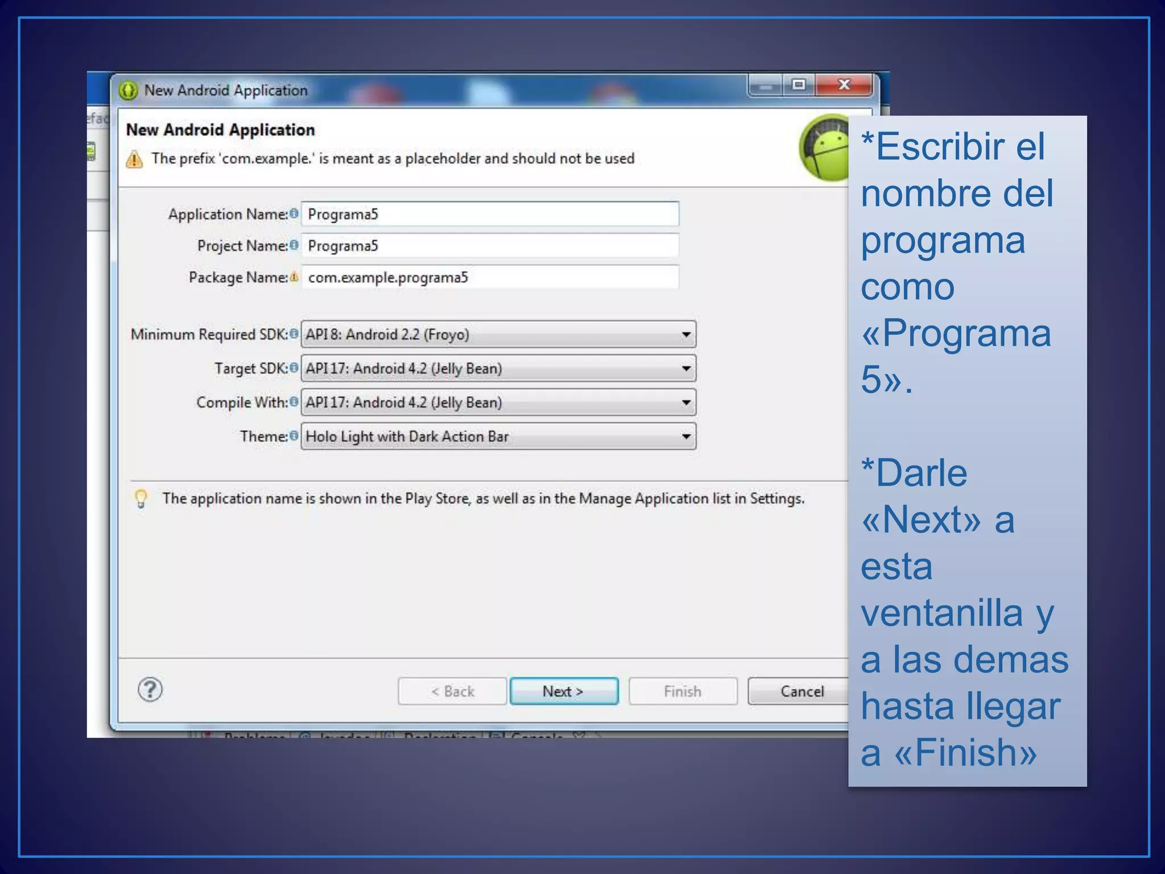Click the help question mark icon
Screen dimensions: 1165x874
pyautogui.click(x=150, y=690)
